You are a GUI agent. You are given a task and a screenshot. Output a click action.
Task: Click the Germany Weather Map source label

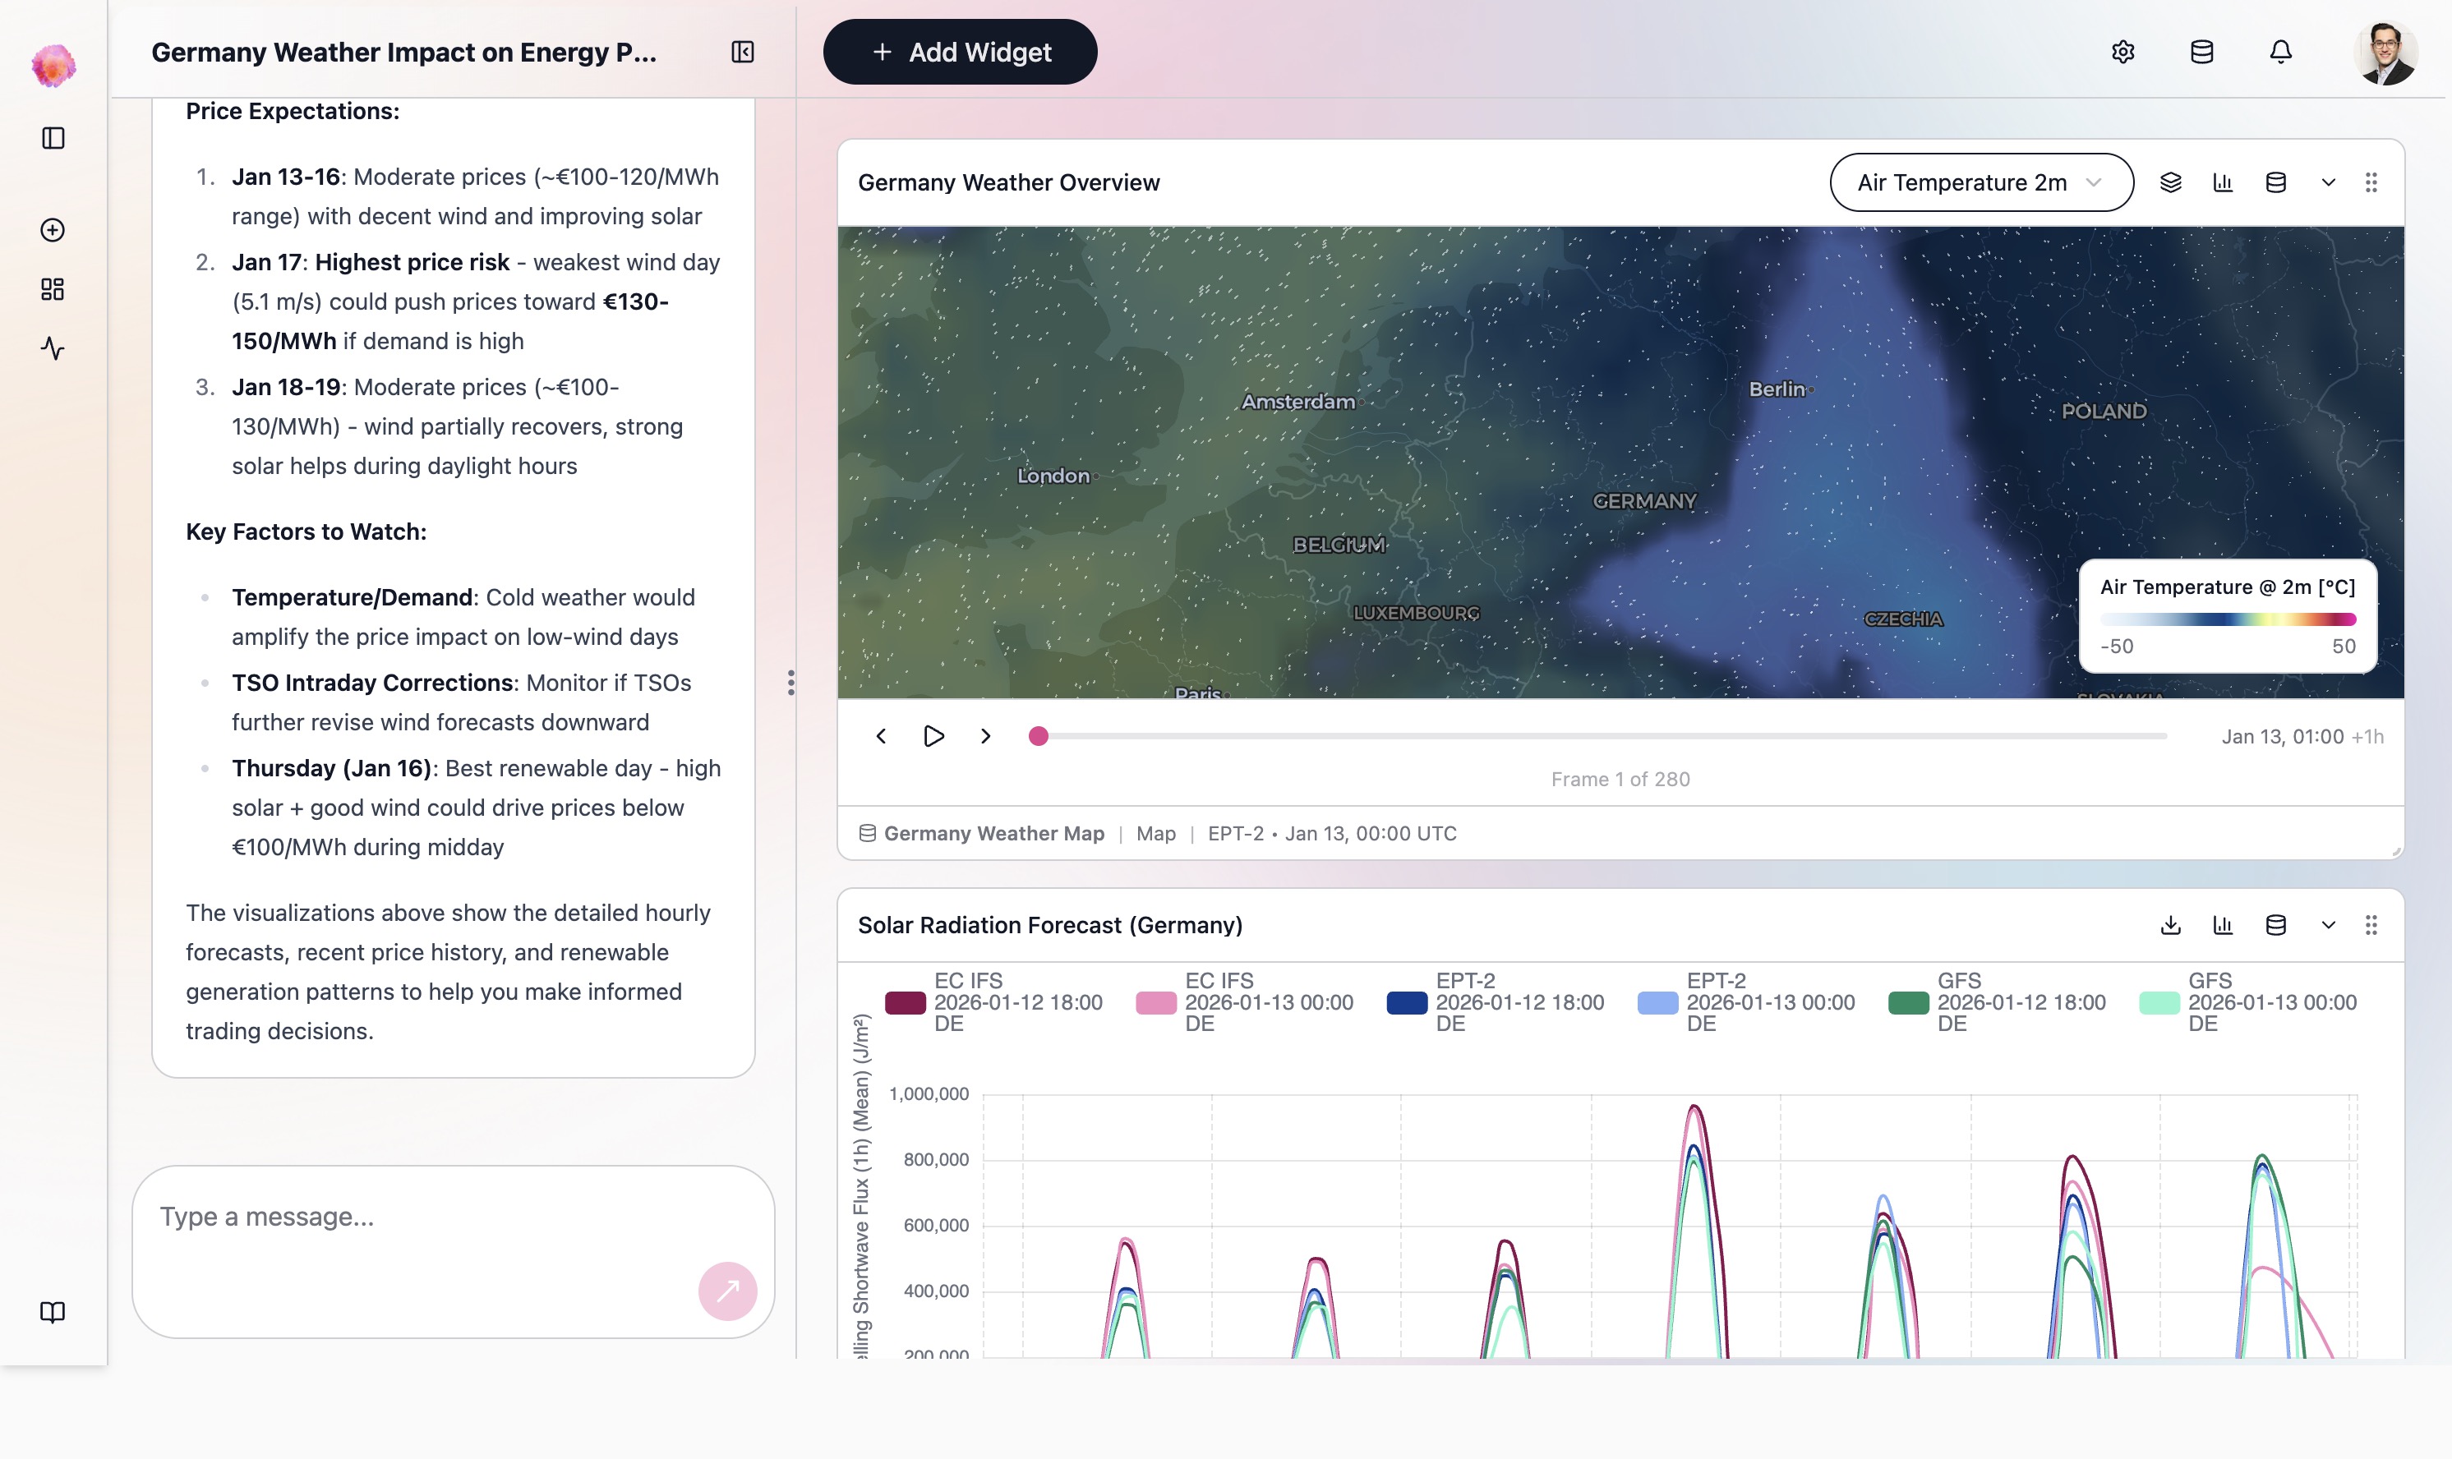(x=994, y=834)
